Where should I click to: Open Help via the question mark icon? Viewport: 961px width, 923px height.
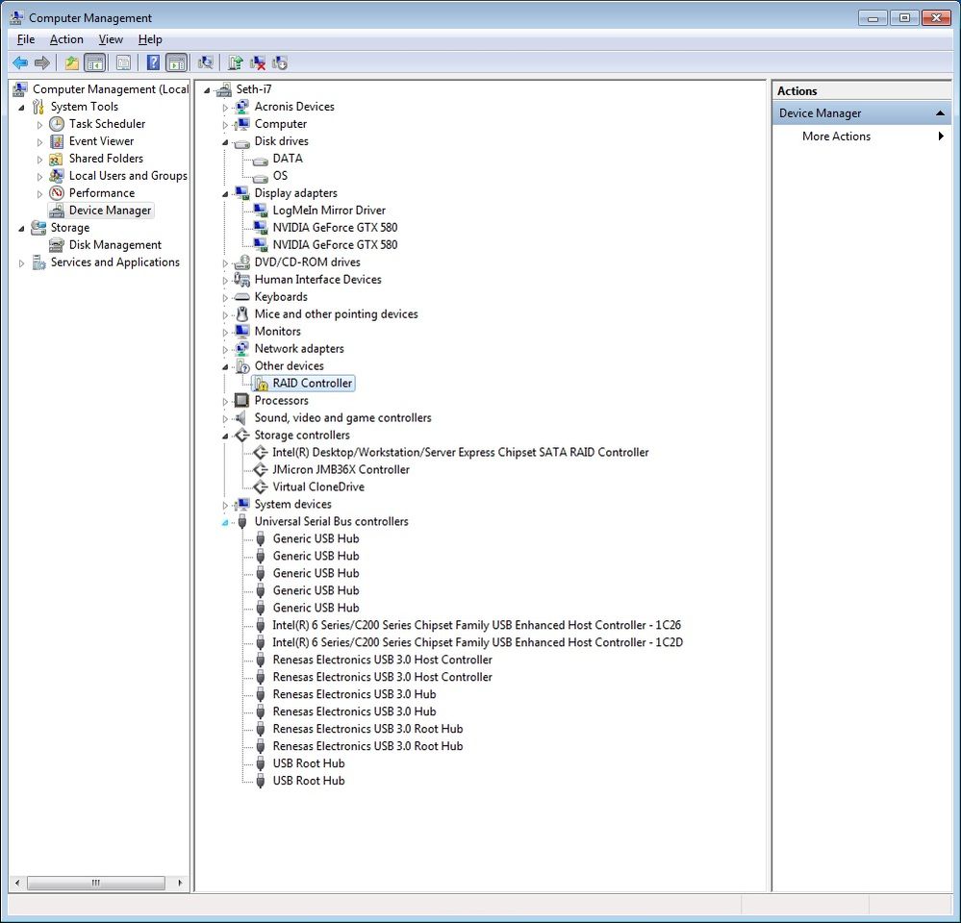pos(153,62)
